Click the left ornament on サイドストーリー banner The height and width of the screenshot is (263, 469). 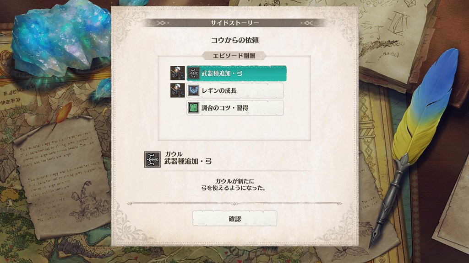(162, 23)
